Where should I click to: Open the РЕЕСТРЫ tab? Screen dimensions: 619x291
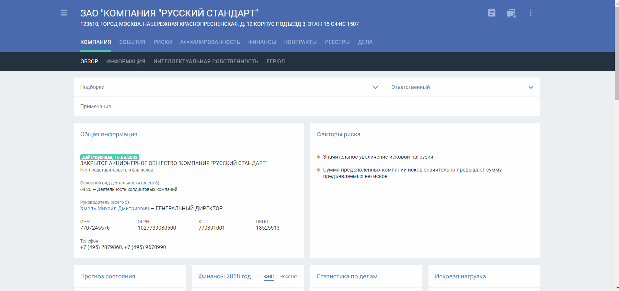(337, 42)
